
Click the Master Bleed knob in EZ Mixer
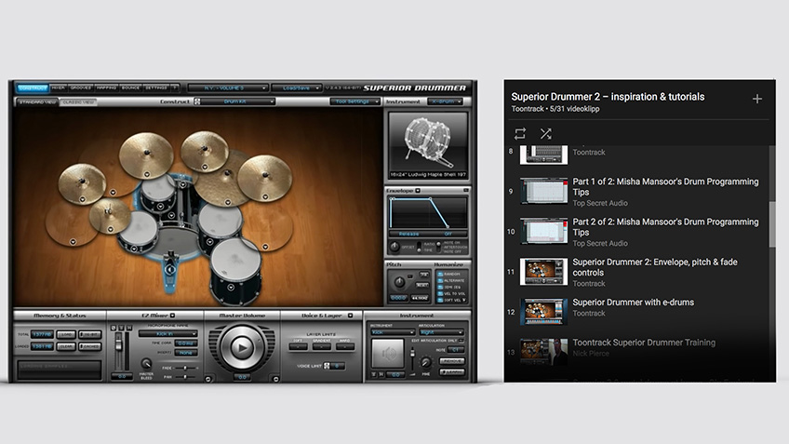pyautogui.click(x=146, y=363)
